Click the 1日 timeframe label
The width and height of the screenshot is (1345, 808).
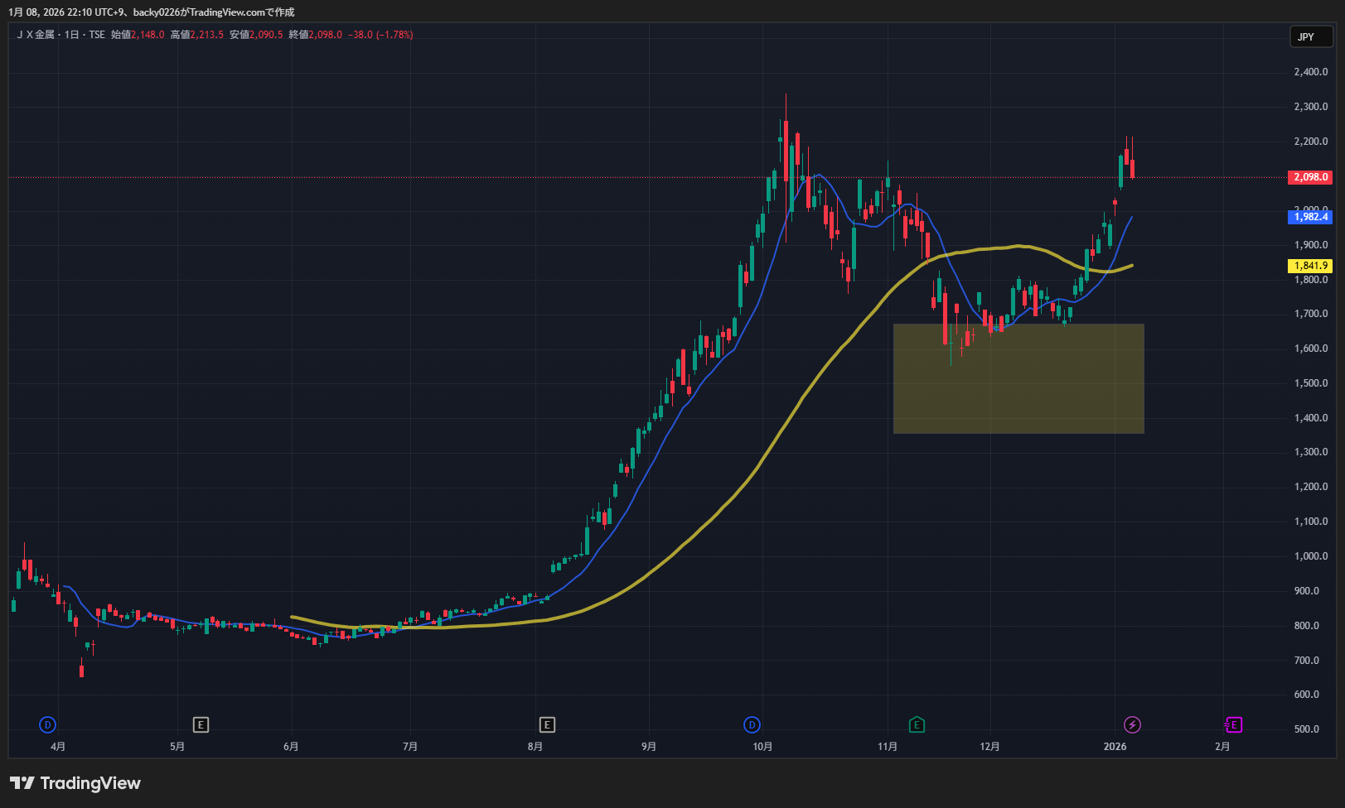click(72, 35)
